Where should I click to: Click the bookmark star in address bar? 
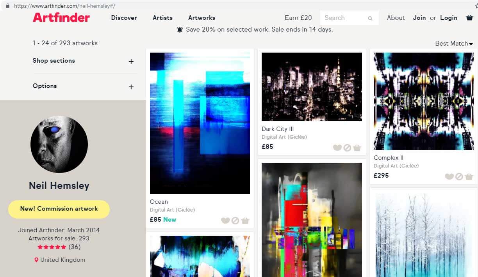coord(475,6)
